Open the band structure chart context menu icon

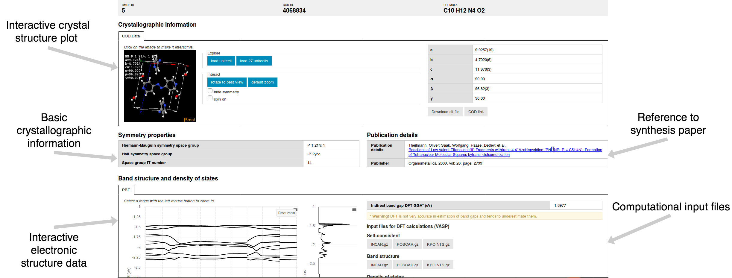pyautogui.click(x=295, y=209)
